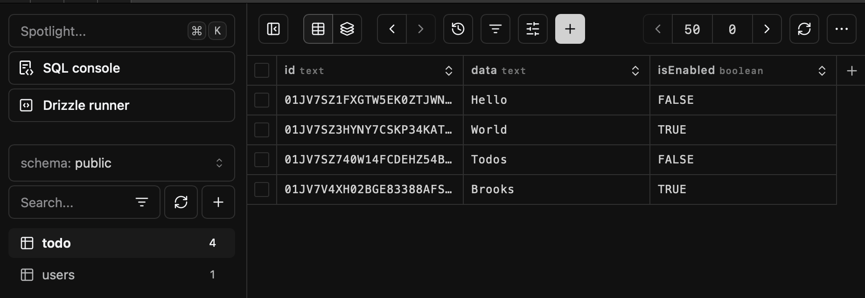Open column settings sliders icon

pos(533,29)
